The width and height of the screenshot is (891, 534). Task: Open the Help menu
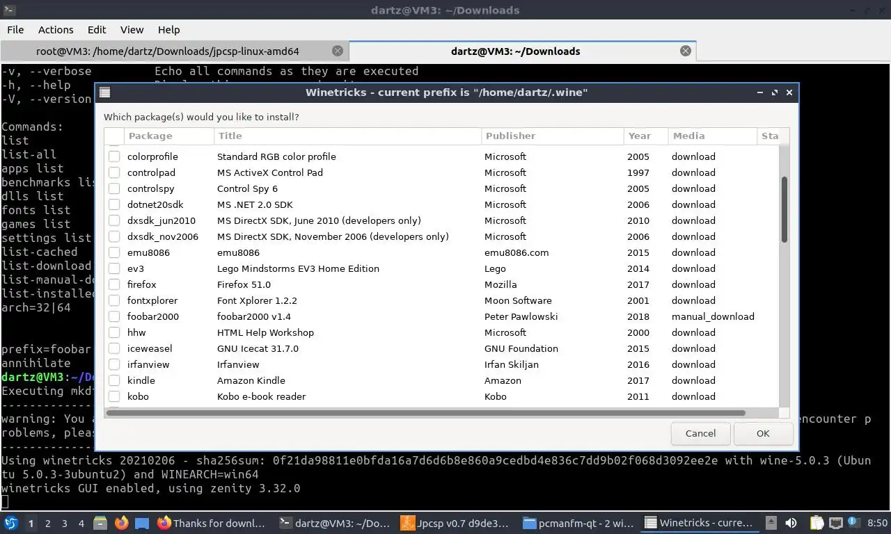click(x=168, y=30)
